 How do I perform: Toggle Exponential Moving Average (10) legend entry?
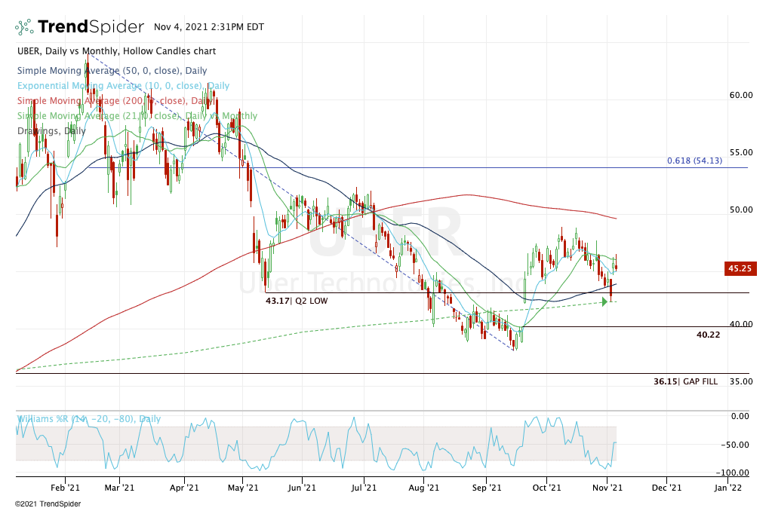[122, 86]
